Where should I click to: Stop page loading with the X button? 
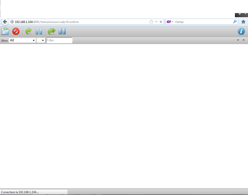(161, 22)
